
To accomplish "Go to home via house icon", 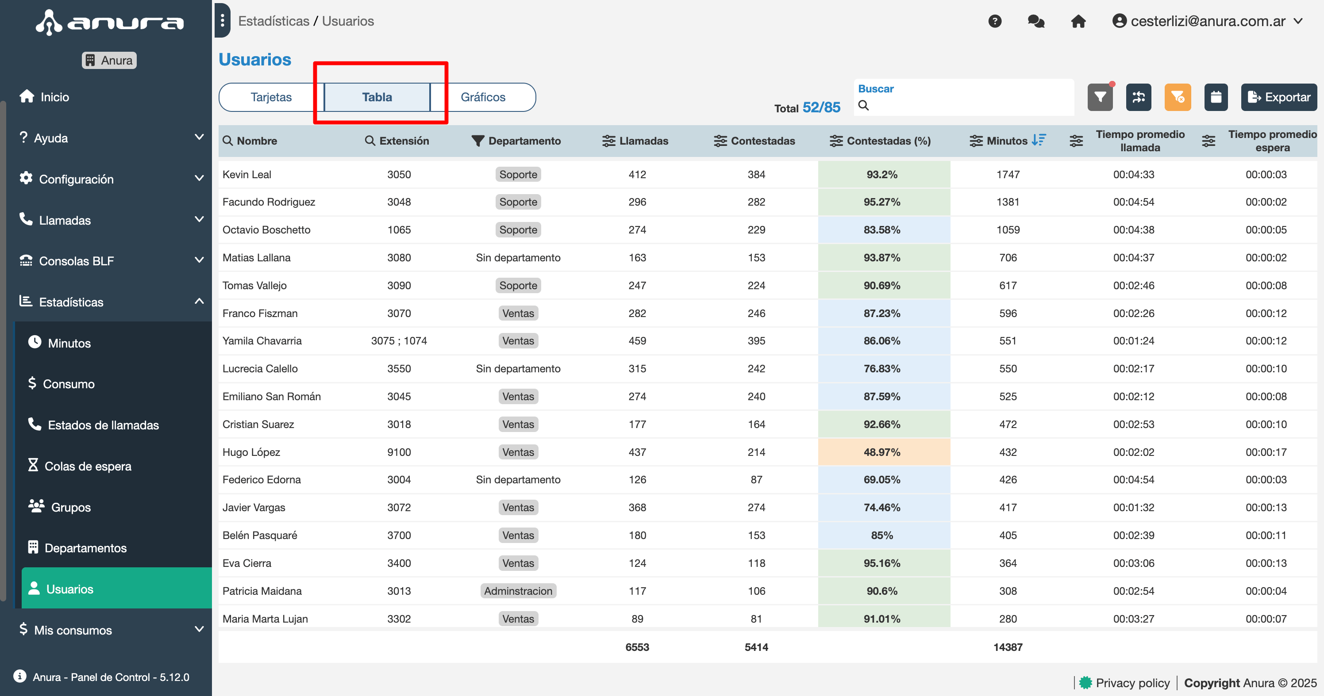I will (x=1078, y=21).
